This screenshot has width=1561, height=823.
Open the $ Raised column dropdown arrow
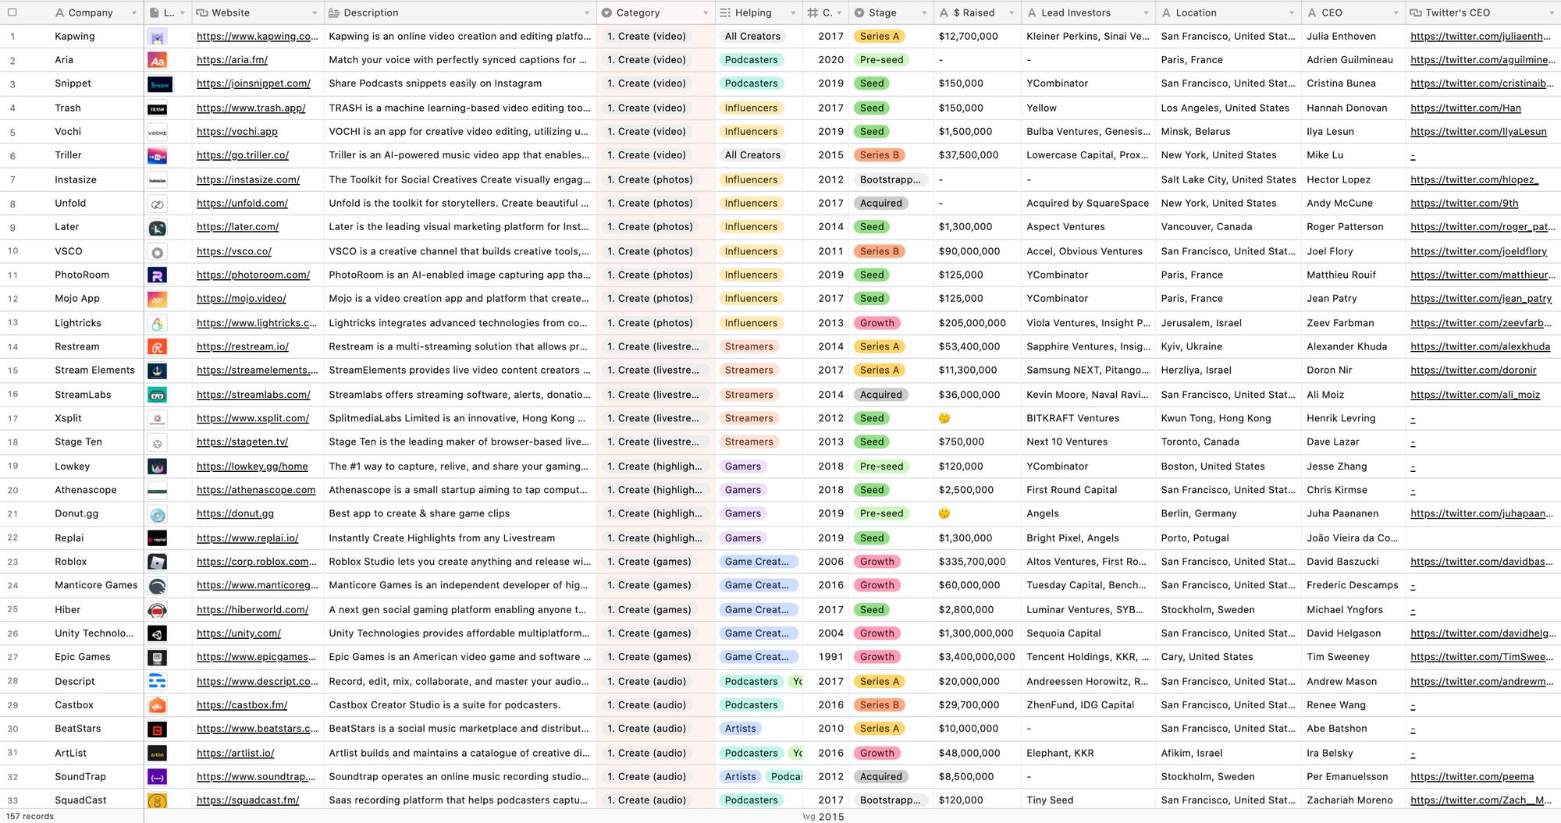pos(1012,13)
